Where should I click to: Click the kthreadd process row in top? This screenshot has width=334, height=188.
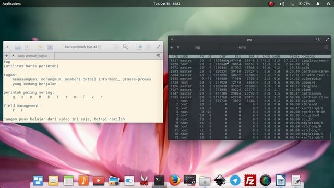click(x=249, y=104)
